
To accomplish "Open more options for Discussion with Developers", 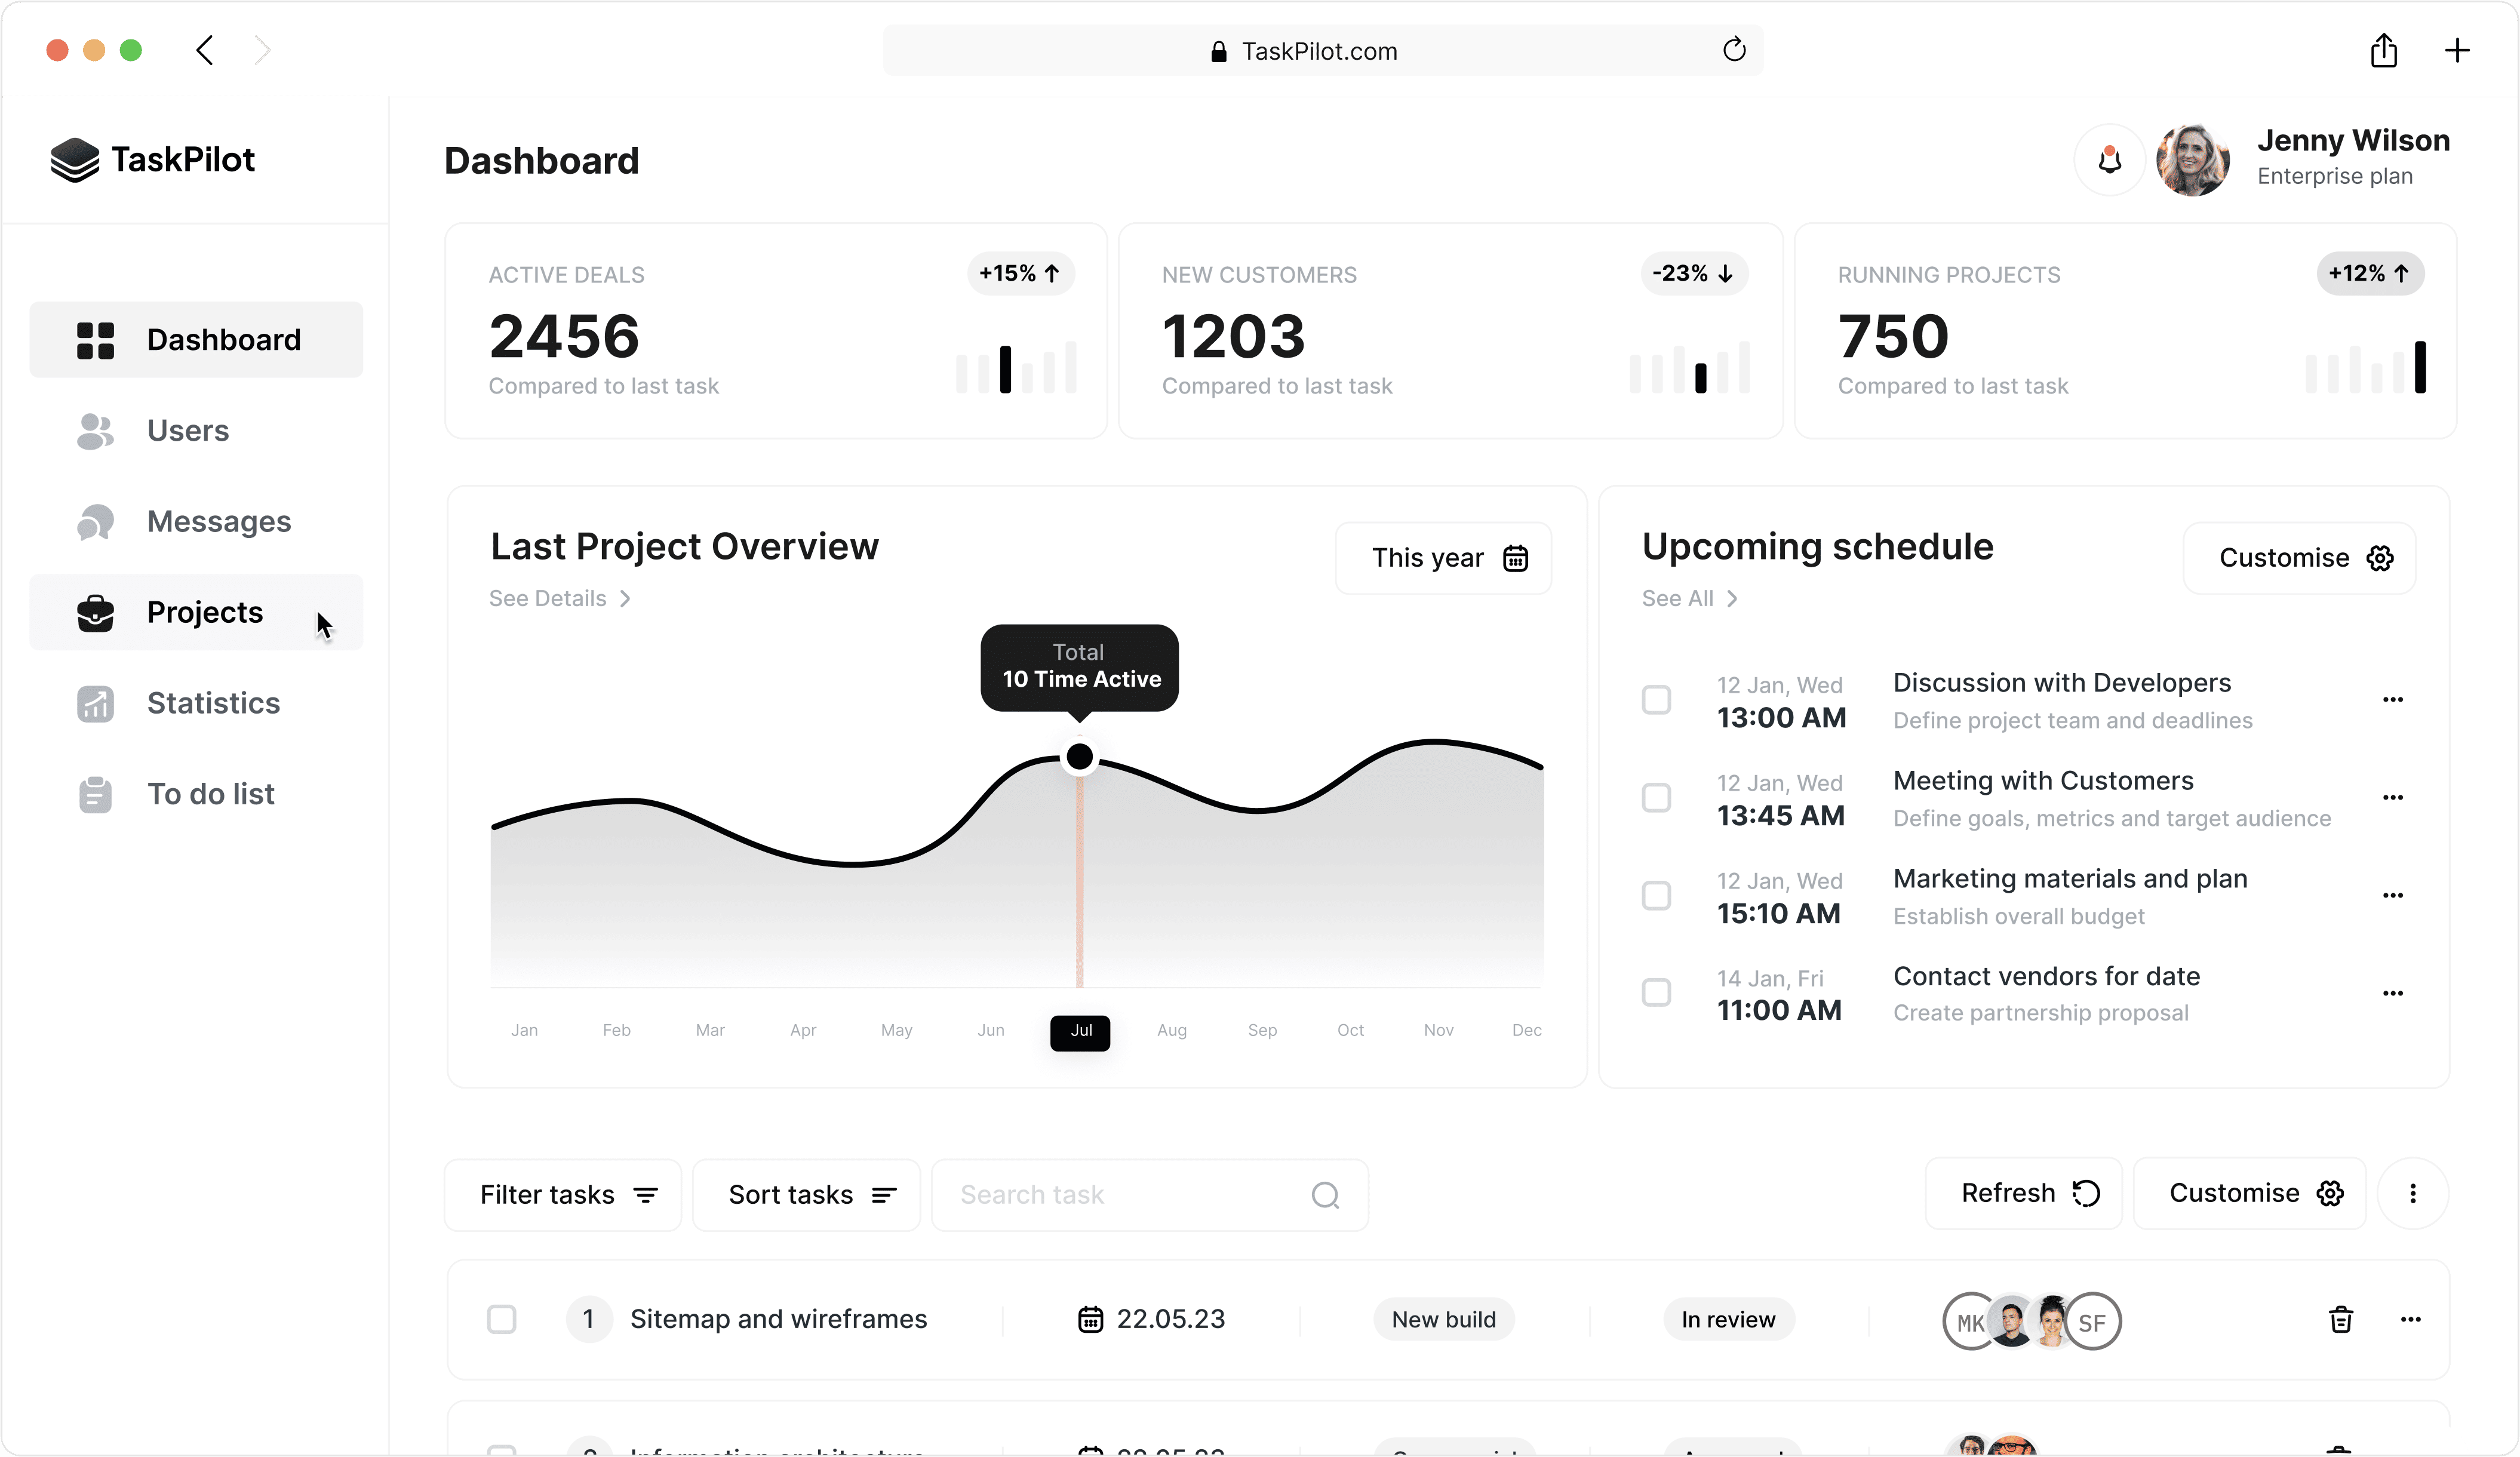I will click(x=2393, y=700).
